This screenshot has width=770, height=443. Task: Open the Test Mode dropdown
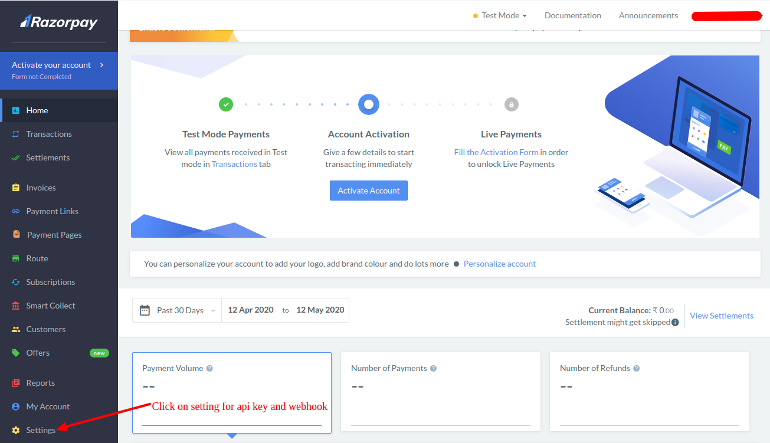pyautogui.click(x=500, y=15)
